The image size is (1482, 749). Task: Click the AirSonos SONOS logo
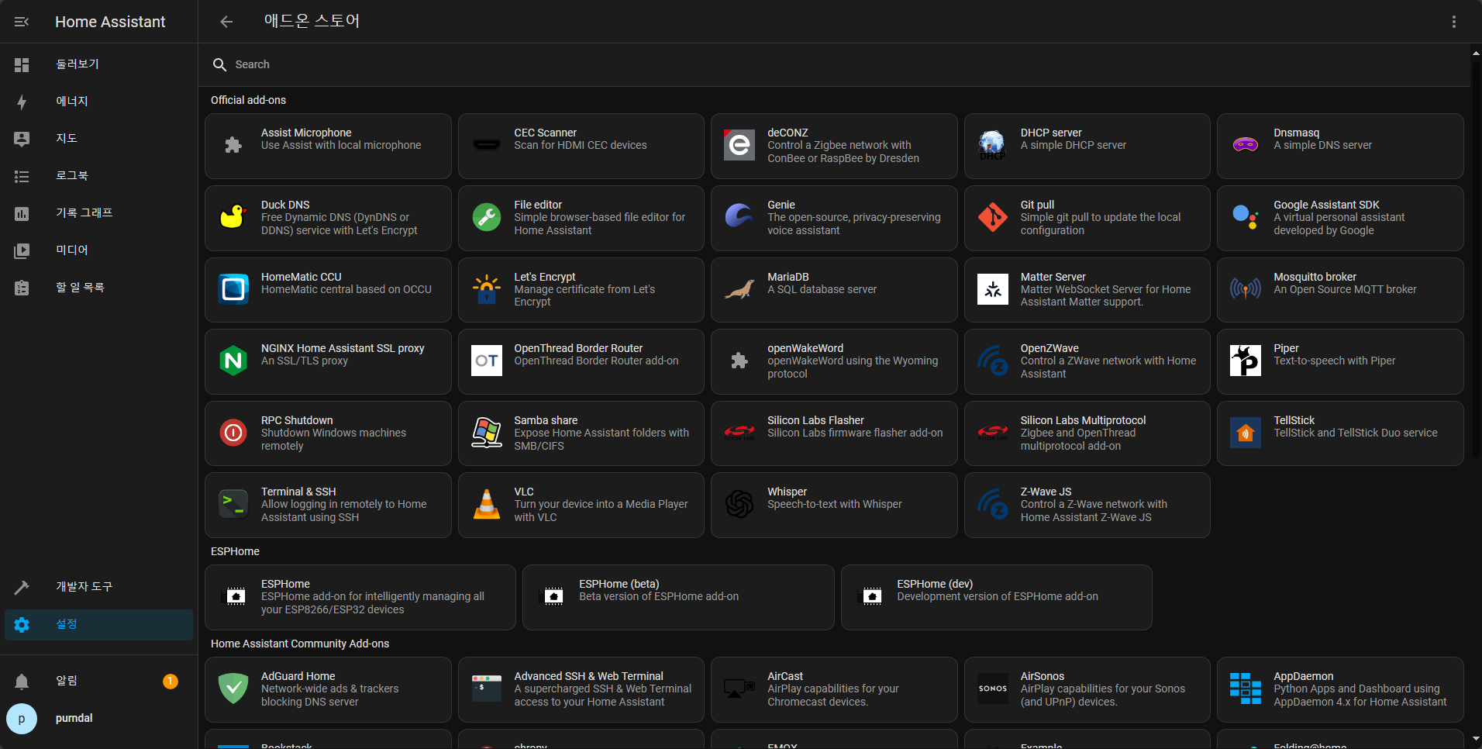[992, 689]
